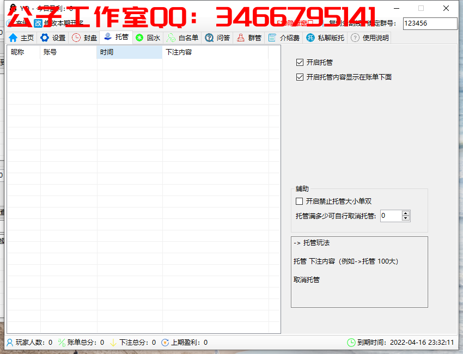463x354 pixels.
Task: Click the 下注内容 column header
Action: coord(215,52)
